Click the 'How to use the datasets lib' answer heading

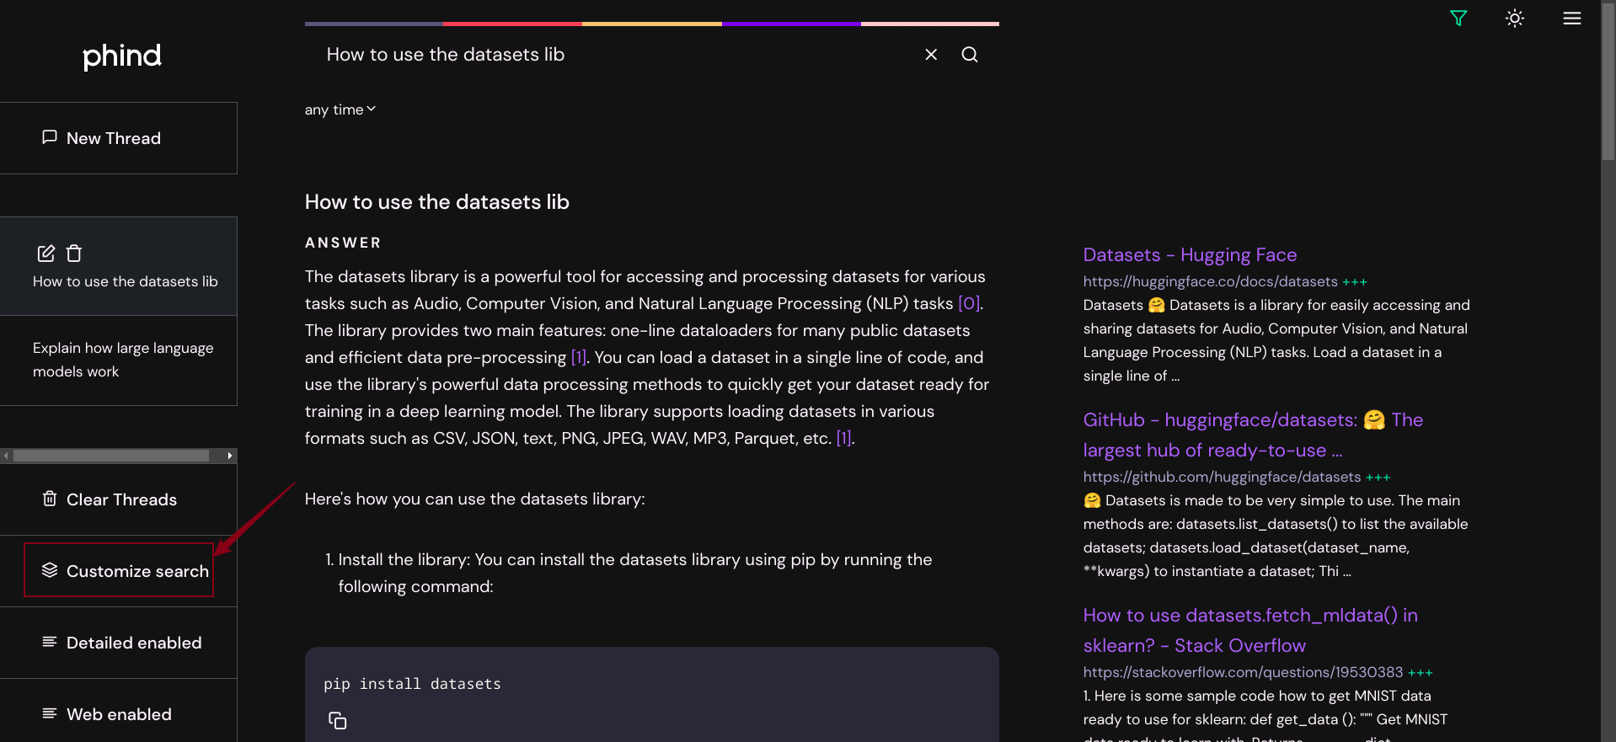click(437, 202)
